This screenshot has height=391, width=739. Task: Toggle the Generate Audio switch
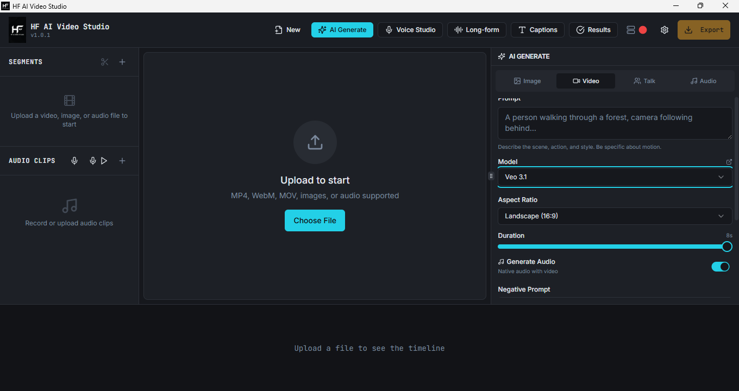coord(721,267)
